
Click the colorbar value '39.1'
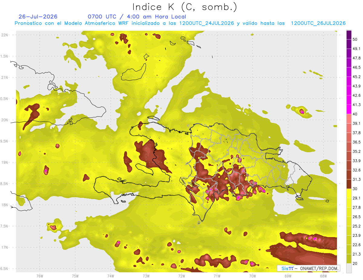357,123
